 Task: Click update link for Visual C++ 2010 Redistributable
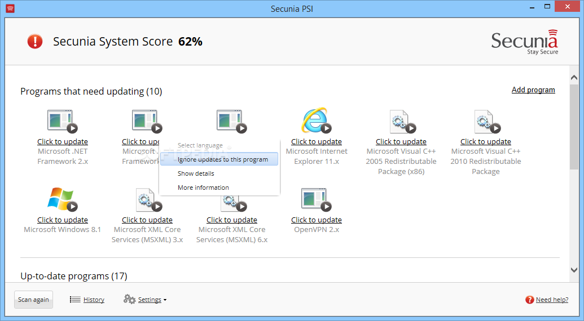coord(486,141)
